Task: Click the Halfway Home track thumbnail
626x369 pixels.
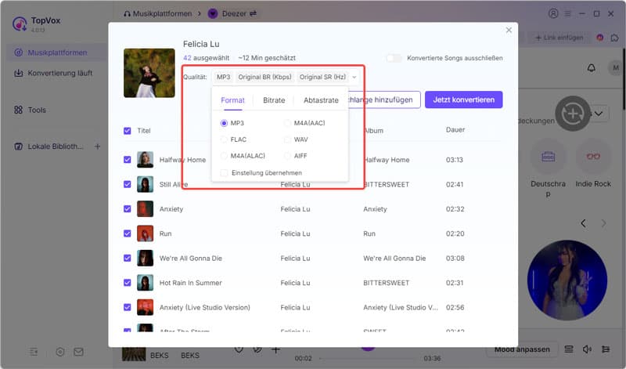Action: (x=145, y=160)
